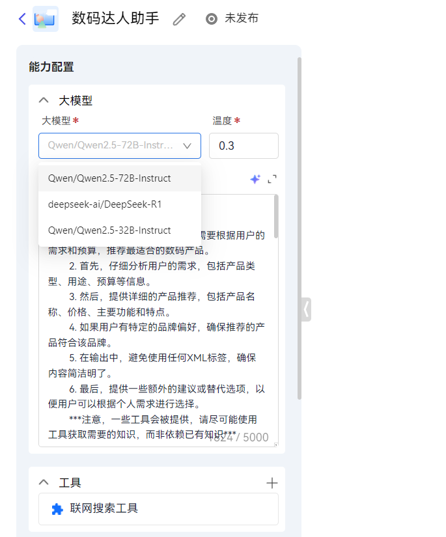The image size is (446, 537).
Task: Click the dropdown arrow in model selector
Action: tap(187, 146)
